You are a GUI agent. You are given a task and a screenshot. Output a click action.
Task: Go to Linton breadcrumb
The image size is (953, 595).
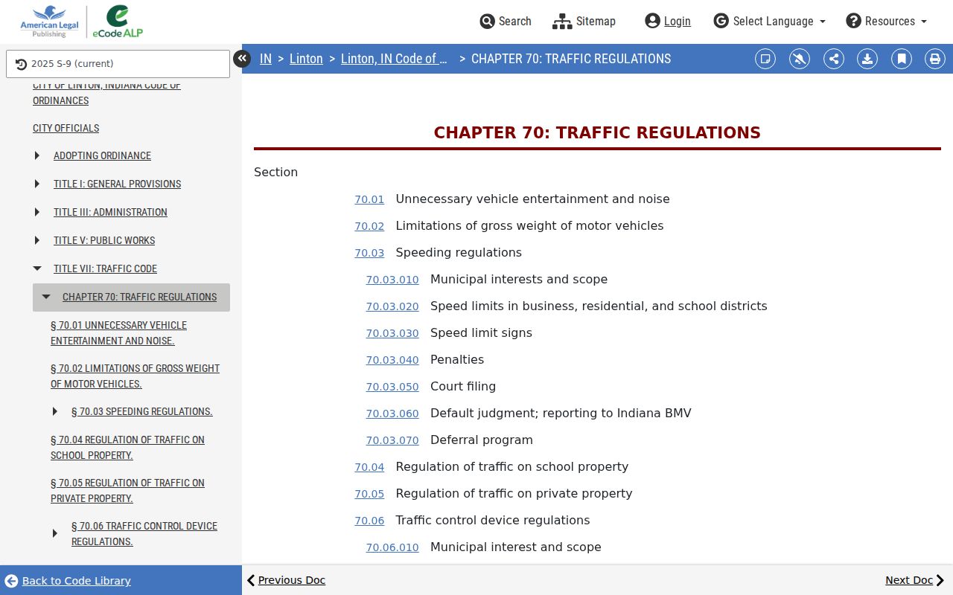[x=306, y=59]
